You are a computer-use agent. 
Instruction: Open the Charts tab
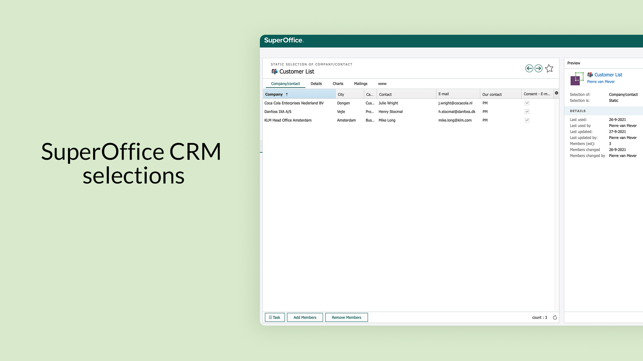tap(338, 84)
